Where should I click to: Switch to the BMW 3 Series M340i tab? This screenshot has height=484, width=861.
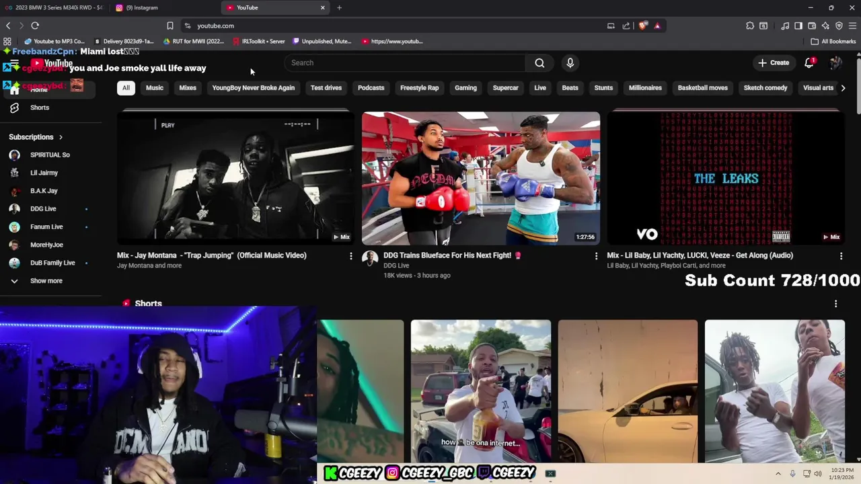tap(54, 7)
